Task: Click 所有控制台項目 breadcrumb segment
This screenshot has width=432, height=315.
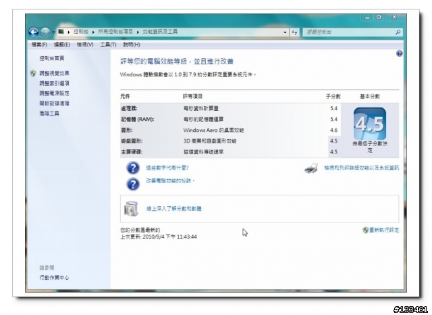Action: point(115,32)
